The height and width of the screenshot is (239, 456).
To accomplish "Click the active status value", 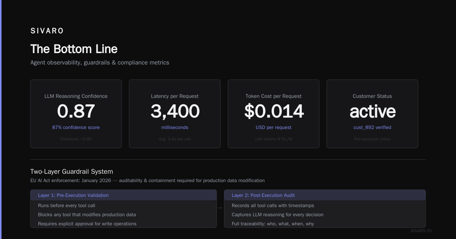I will [372, 112].
